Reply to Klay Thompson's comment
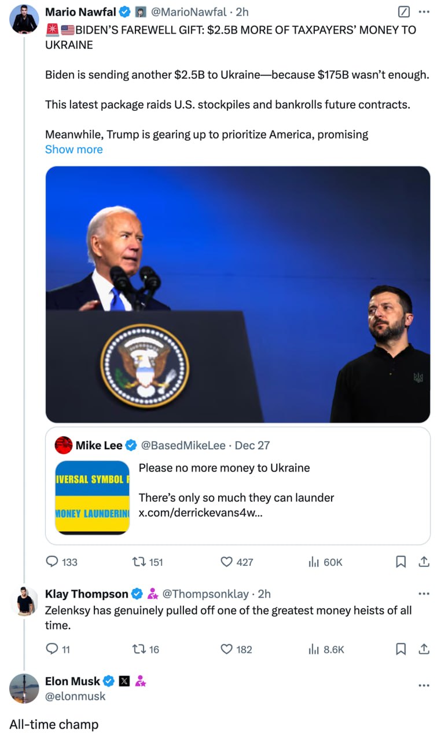 click(53, 649)
